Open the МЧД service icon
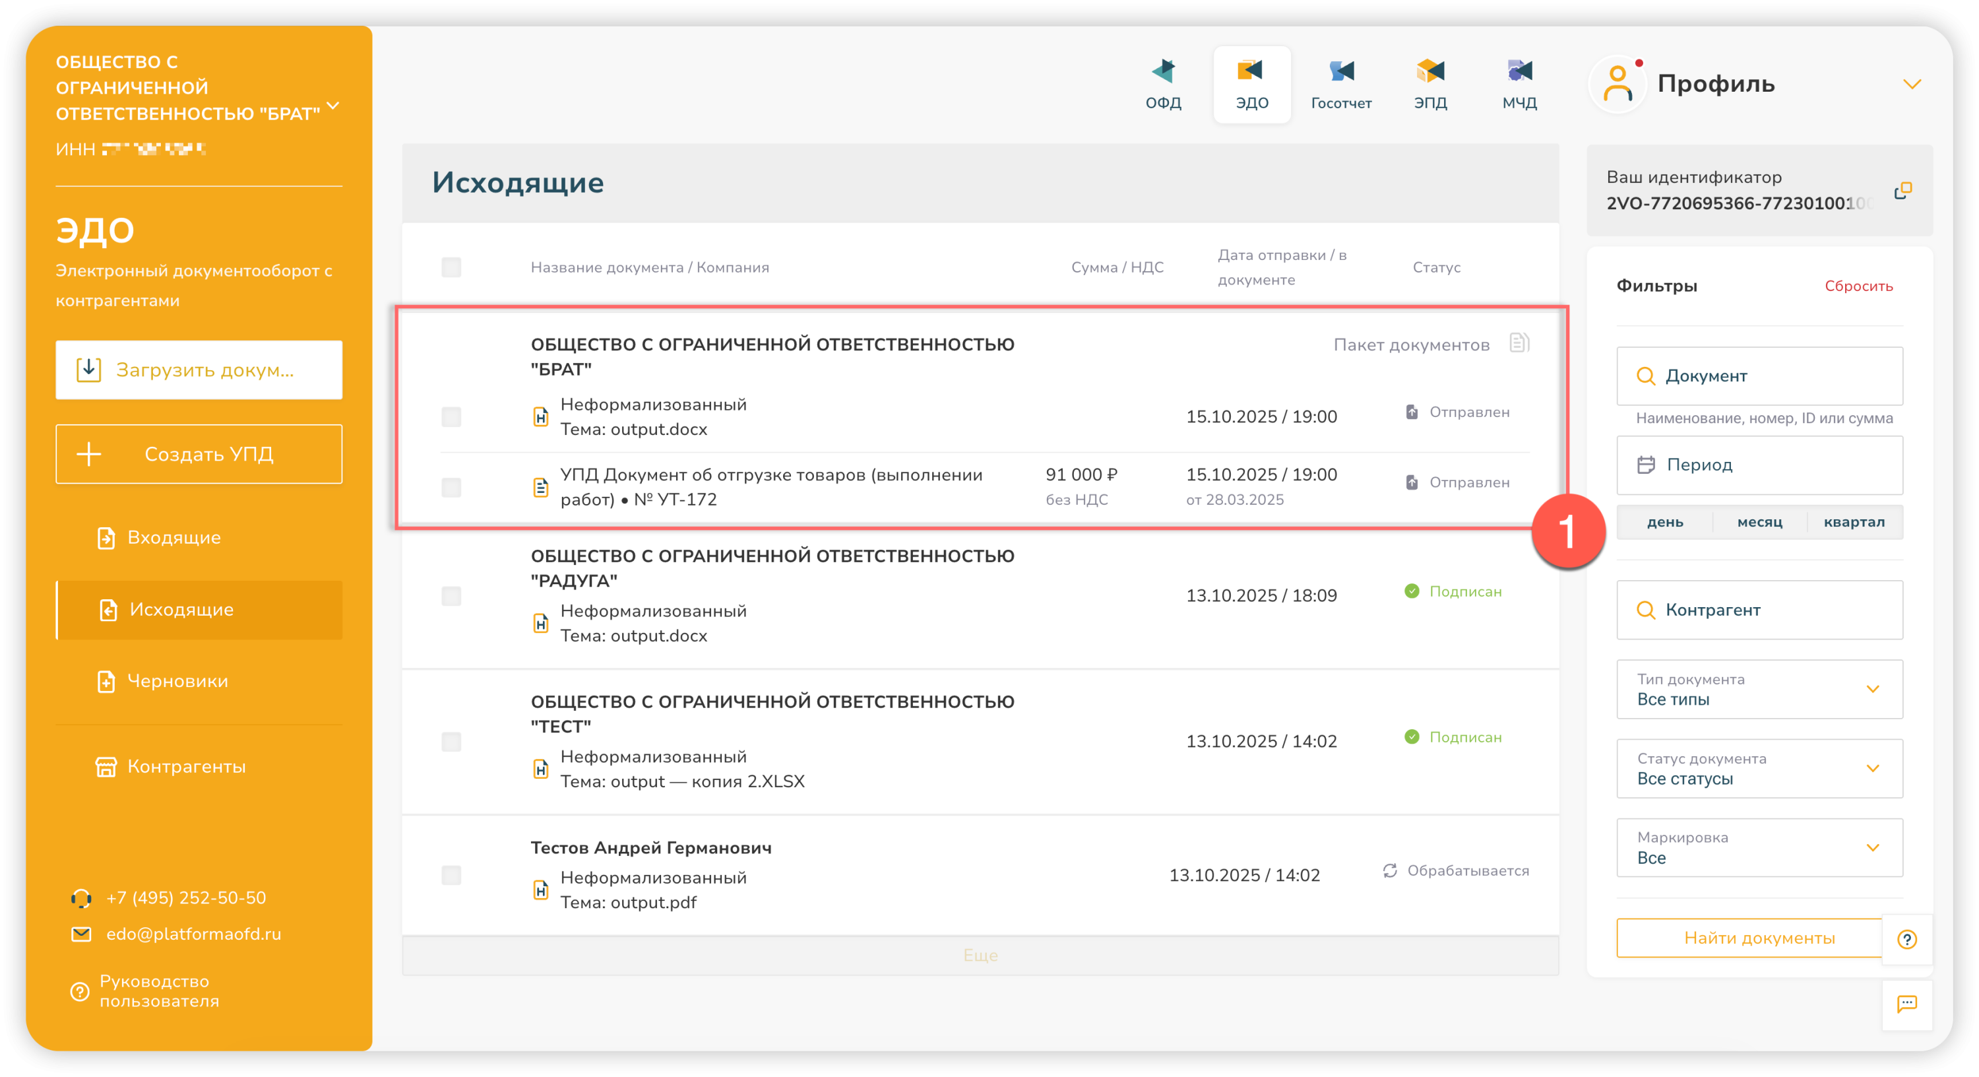1979x1077 pixels. (x=1519, y=83)
